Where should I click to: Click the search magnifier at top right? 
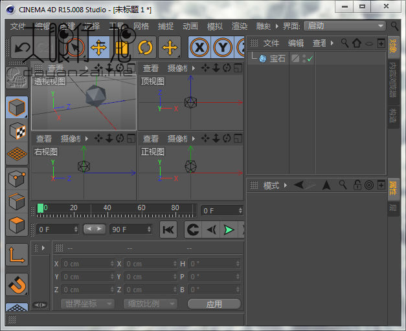pyautogui.click(x=394, y=26)
